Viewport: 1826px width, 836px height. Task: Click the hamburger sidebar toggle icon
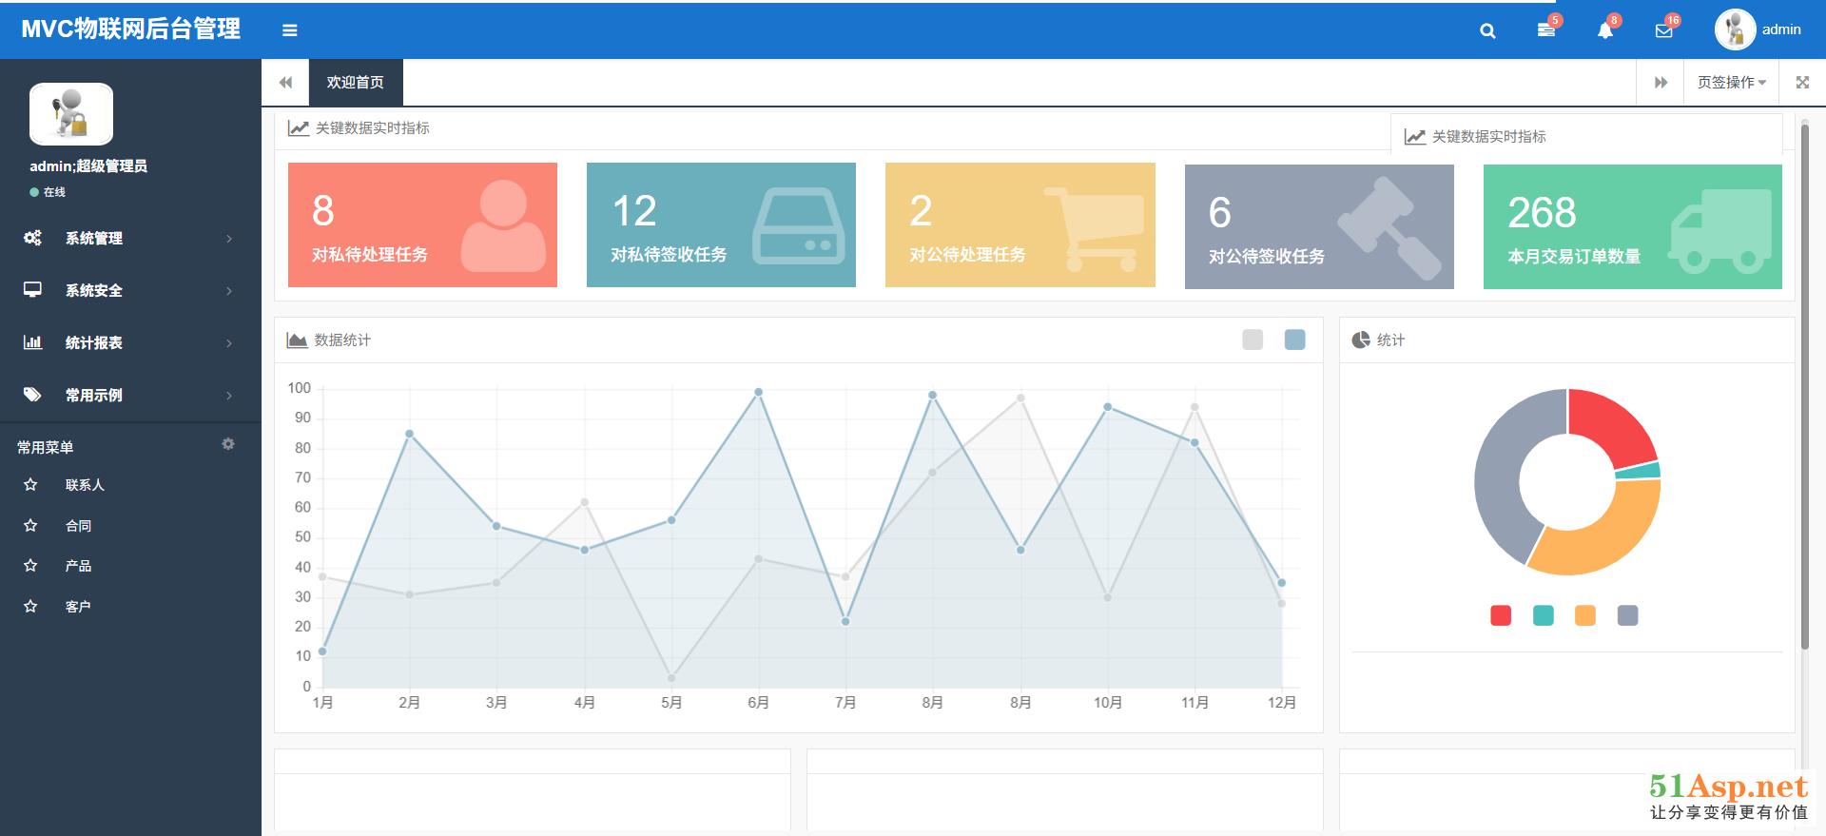290,30
